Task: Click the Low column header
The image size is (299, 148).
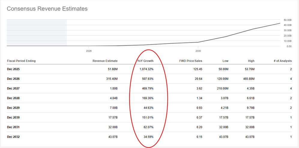Action: pos(225,61)
